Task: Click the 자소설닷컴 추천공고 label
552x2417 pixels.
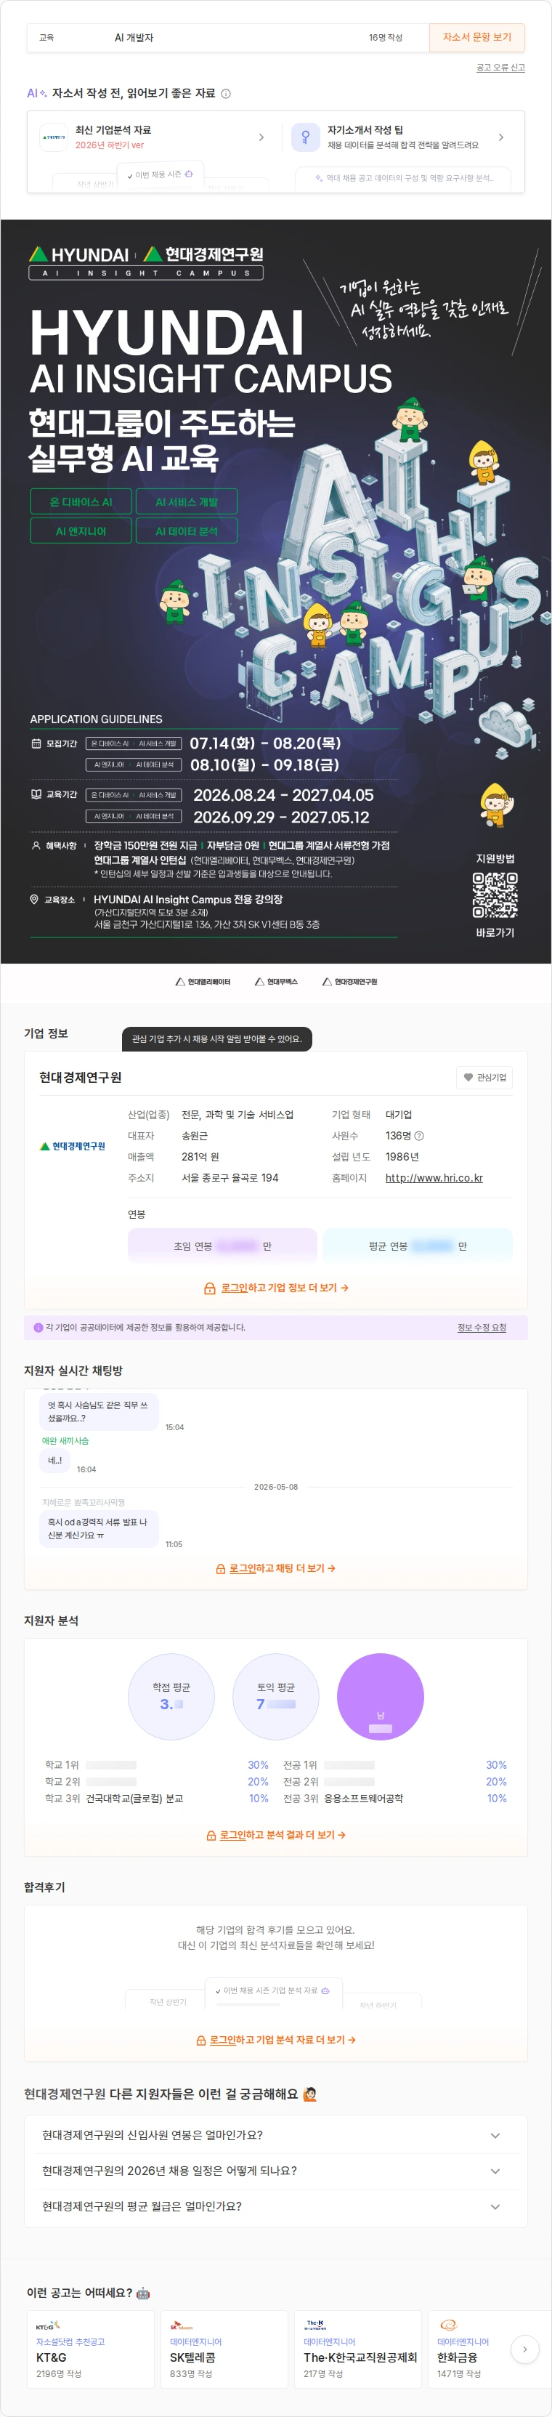Action: (x=70, y=2342)
